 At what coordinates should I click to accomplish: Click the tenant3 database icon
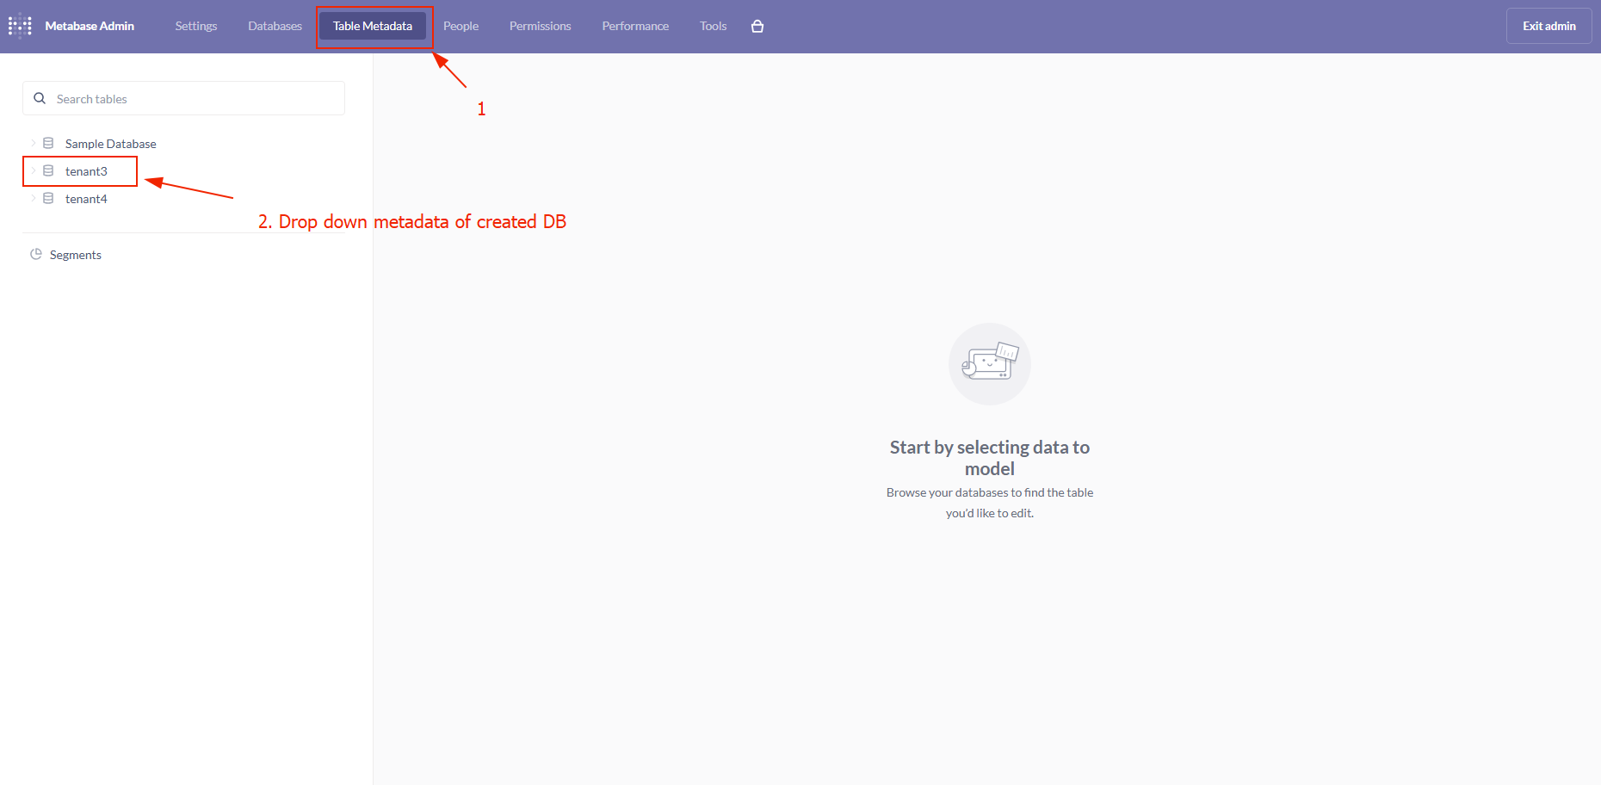[x=48, y=171]
